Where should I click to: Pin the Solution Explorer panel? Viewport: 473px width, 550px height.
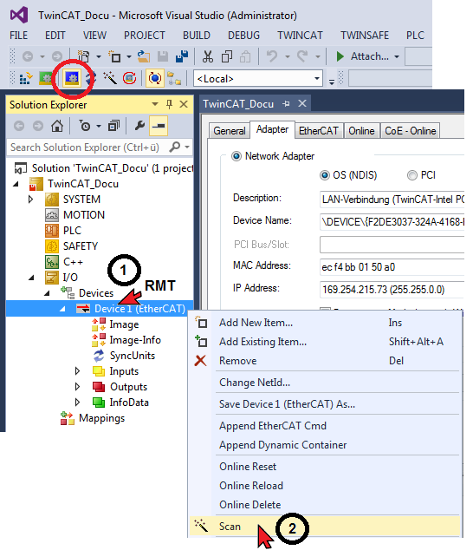click(169, 104)
